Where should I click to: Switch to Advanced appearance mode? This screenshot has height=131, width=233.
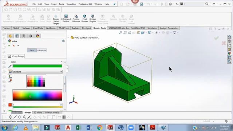[42, 51]
